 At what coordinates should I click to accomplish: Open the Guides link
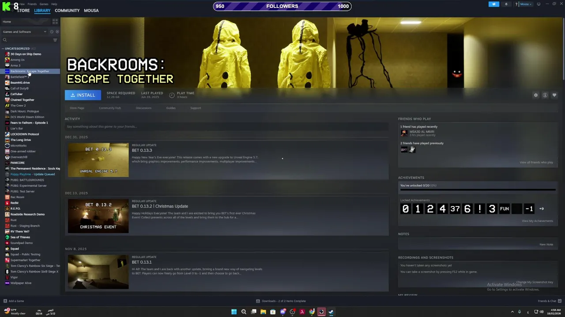(x=171, y=108)
